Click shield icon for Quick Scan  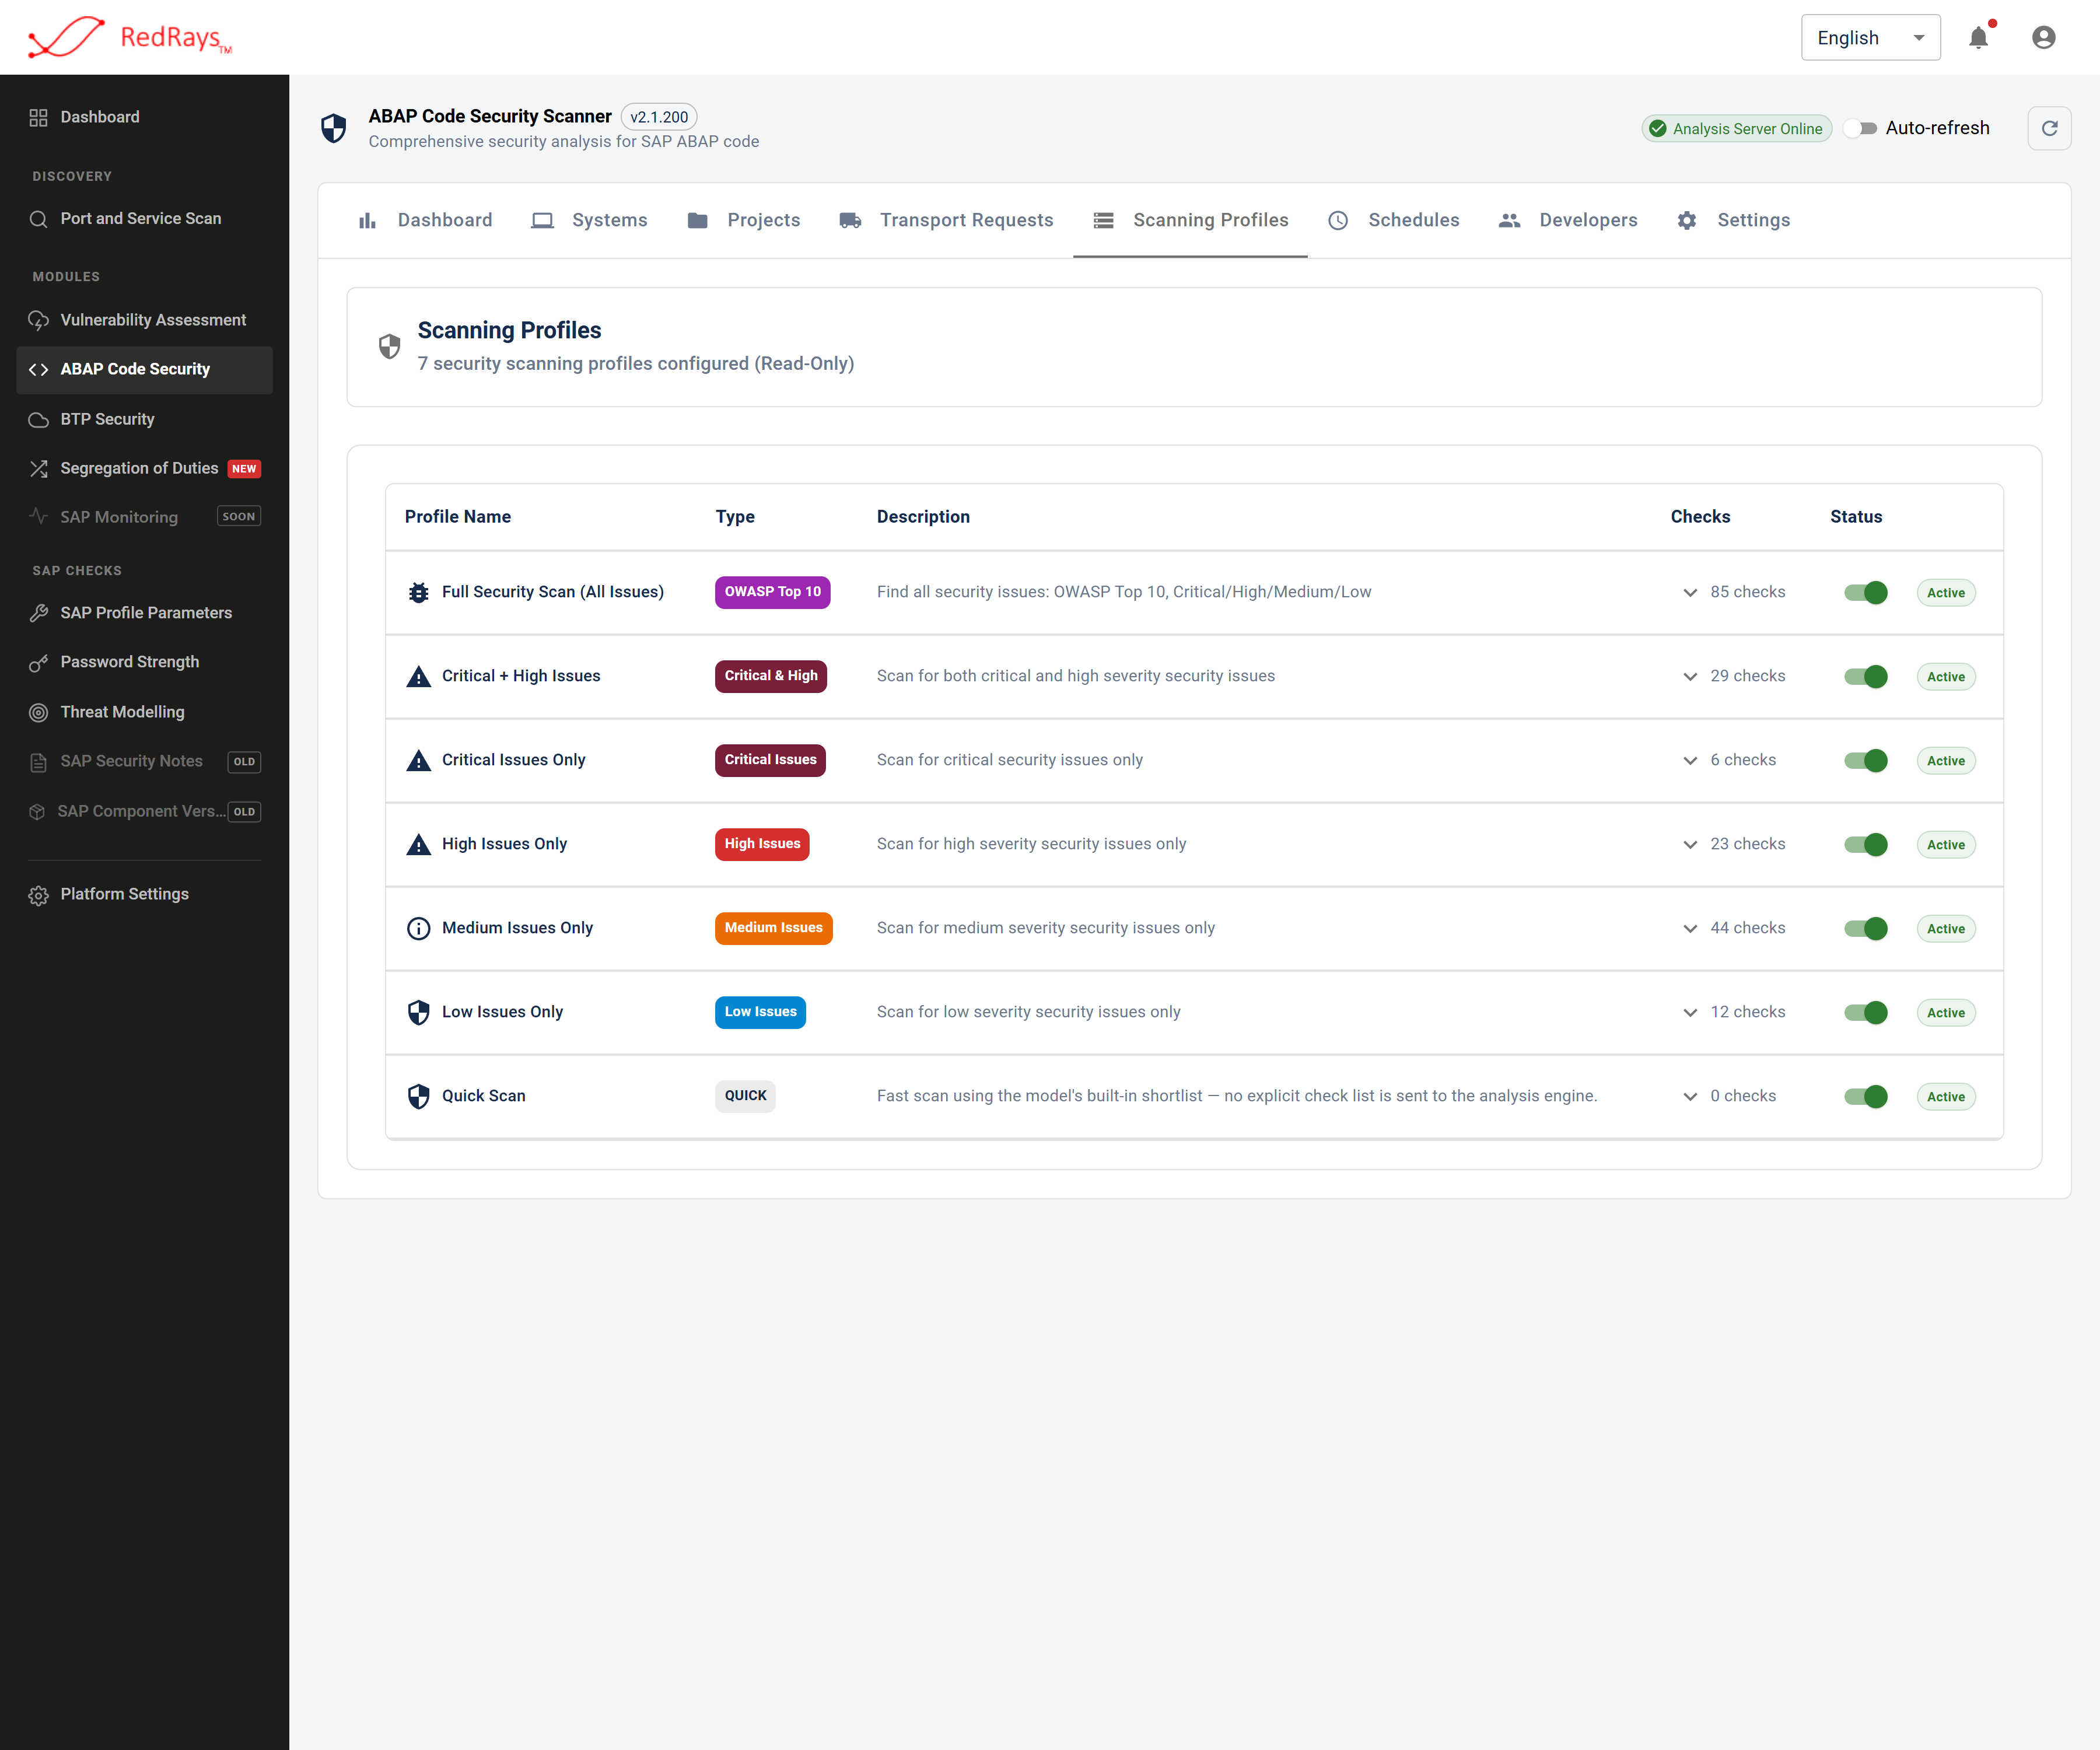[x=418, y=1096]
